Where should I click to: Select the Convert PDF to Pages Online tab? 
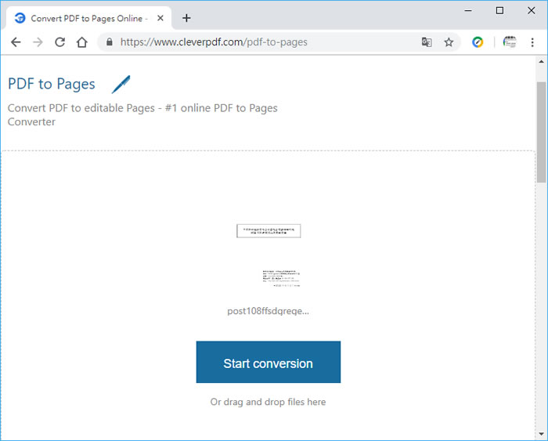[x=88, y=18]
